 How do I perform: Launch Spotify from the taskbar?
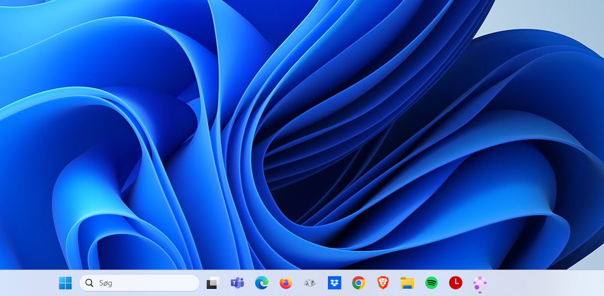click(432, 283)
